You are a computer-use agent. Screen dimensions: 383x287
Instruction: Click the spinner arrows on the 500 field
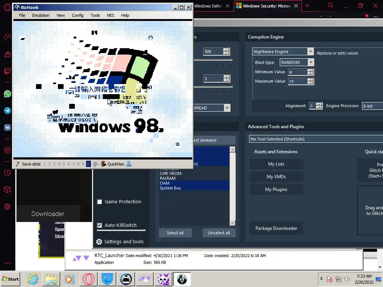tap(226, 52)
